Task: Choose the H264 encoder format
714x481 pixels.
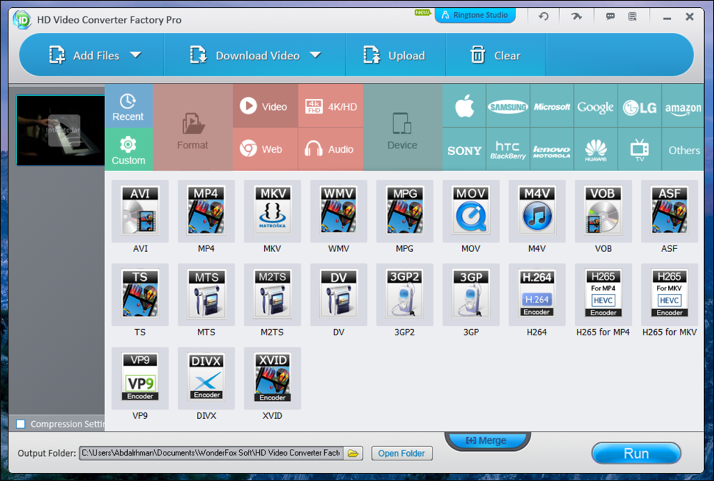Action: point(538,295)
